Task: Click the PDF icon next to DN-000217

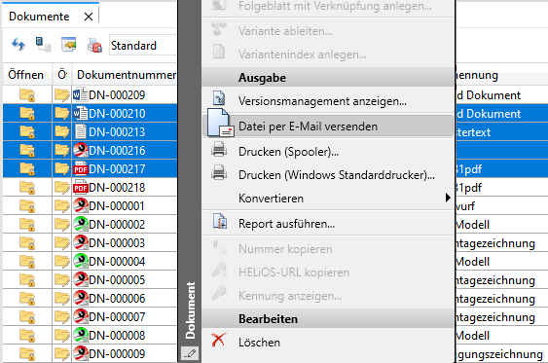Action: [x=81, y=169]
